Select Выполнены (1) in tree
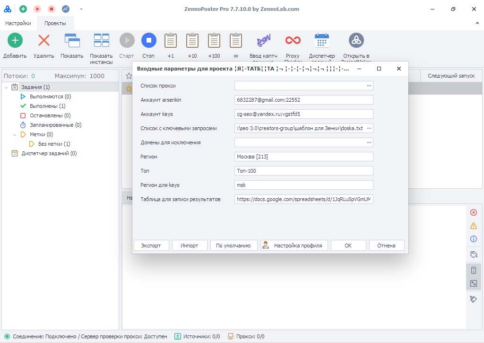Screen dimensions: 484x343 pos(48,106)
